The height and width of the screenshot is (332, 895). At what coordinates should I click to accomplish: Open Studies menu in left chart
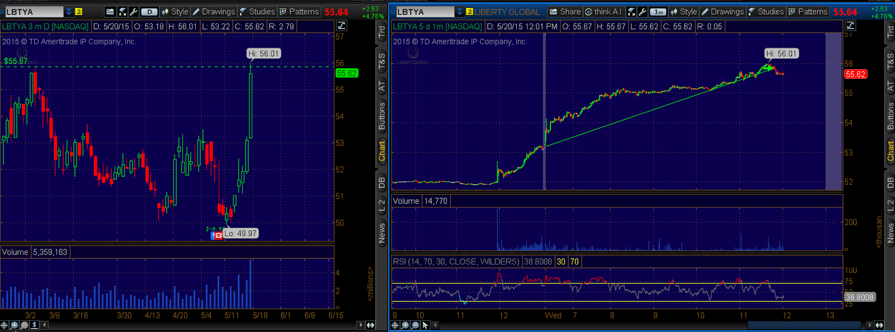tap(257, 12)
